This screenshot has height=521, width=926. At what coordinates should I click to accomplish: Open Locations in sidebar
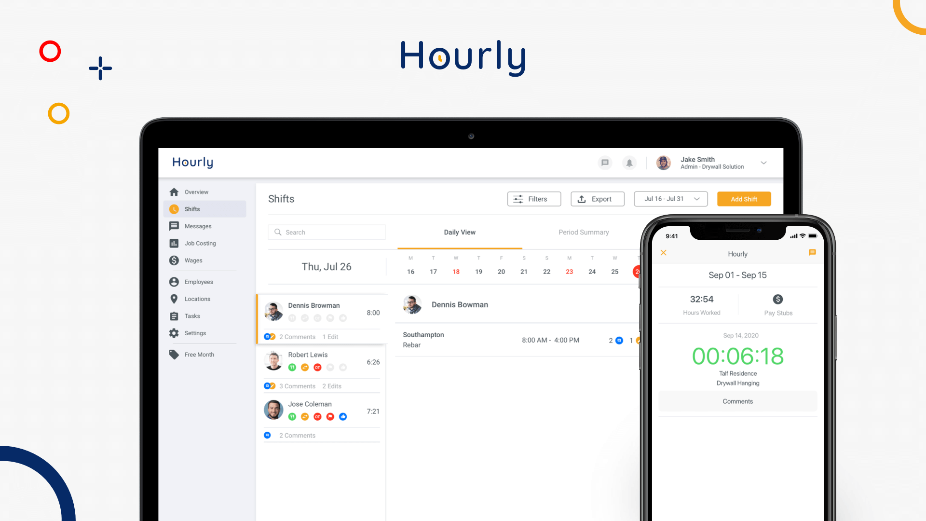click(x=196, y=299)
